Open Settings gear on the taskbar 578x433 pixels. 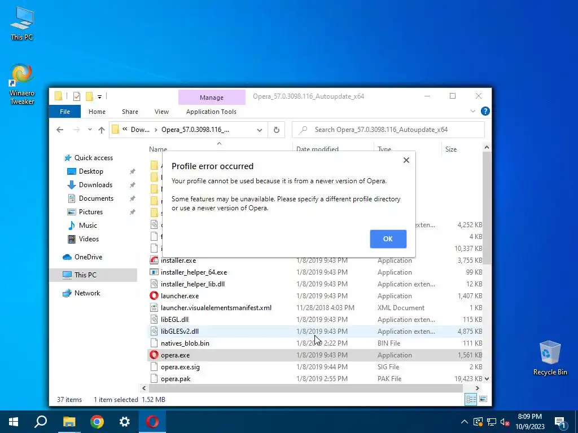(125, 422)
